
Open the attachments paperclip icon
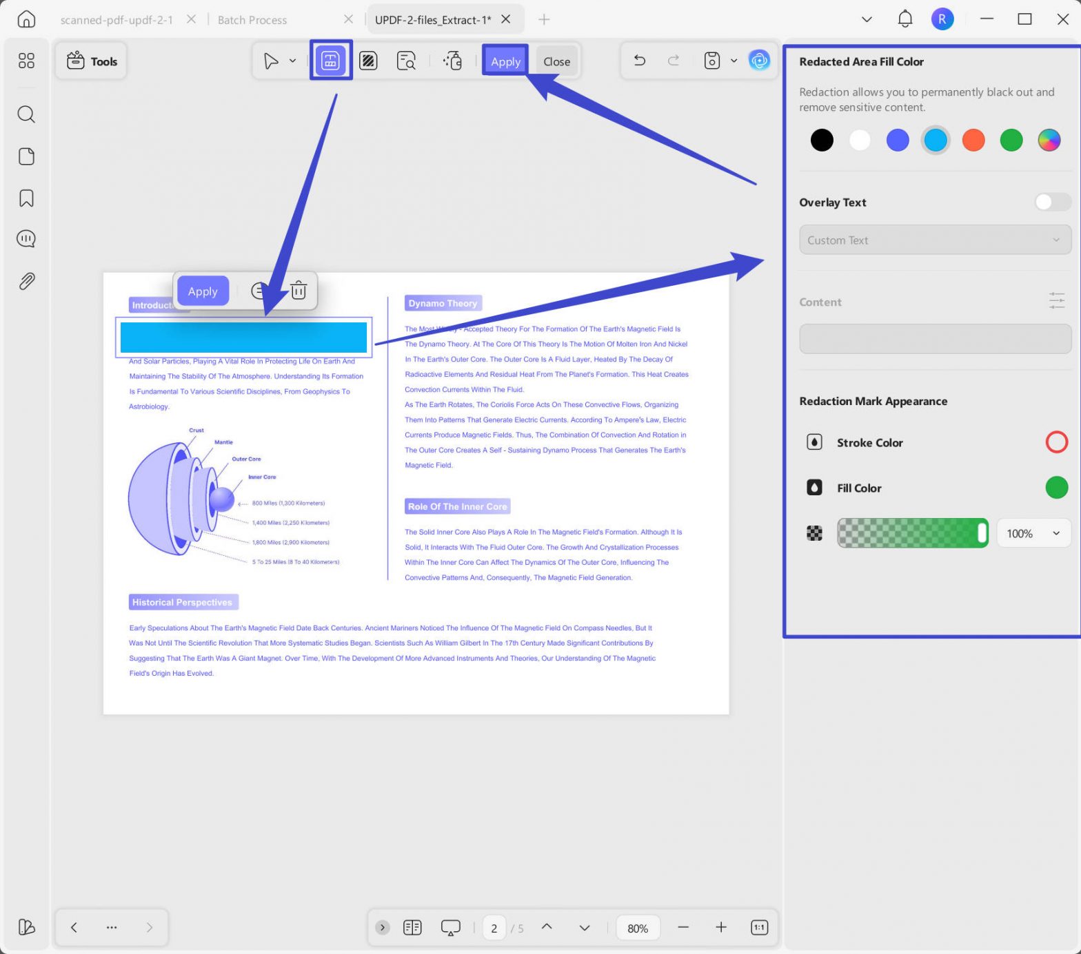(x=26, y=280)
